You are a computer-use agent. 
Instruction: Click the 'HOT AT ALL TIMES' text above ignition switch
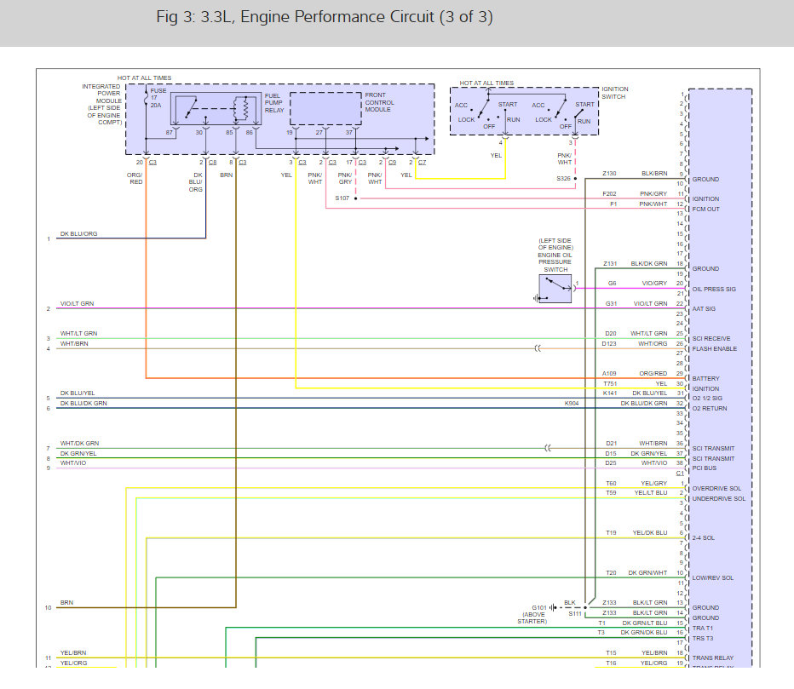click(486, 83)
